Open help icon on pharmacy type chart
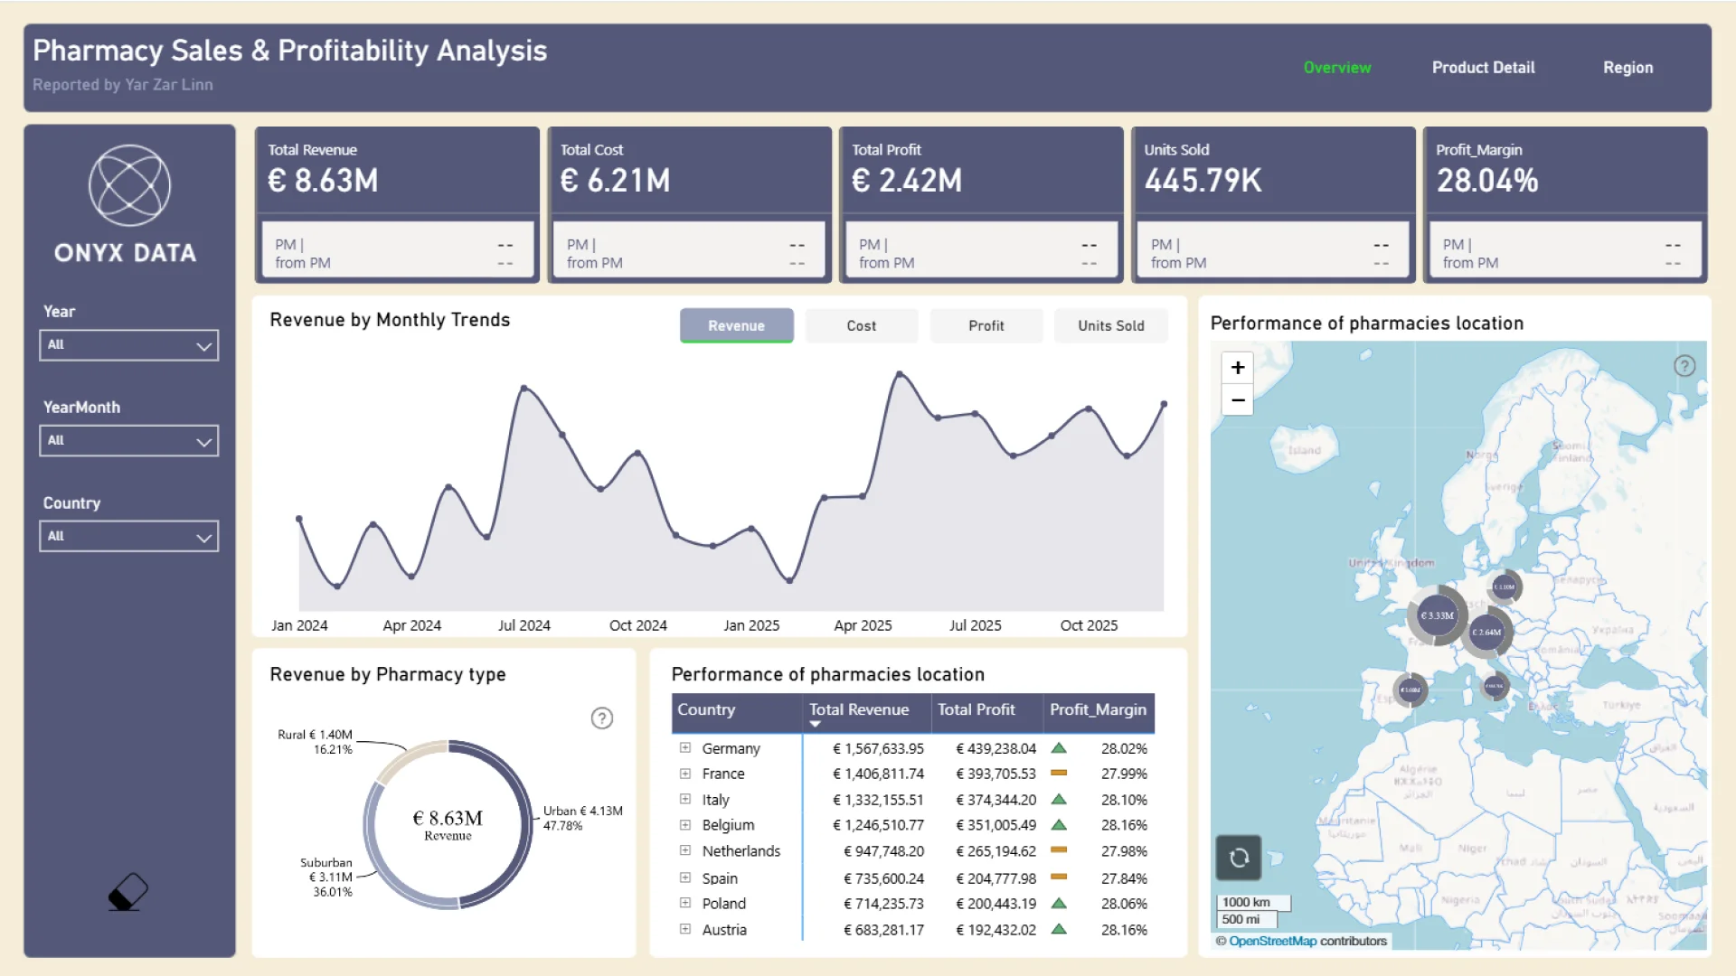1736x976 pixels. (x=602, y=718)
